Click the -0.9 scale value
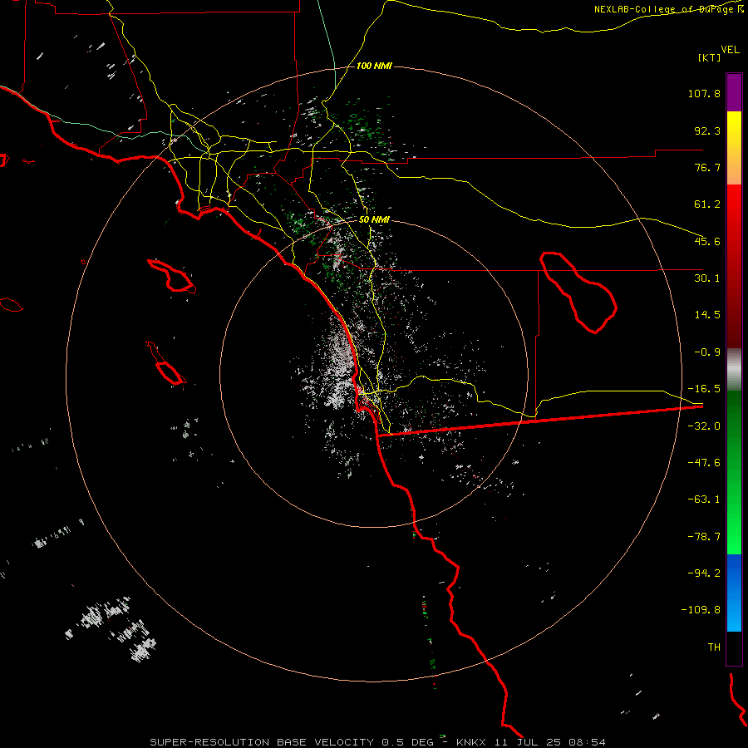748x748 pixels. [707, 352]
